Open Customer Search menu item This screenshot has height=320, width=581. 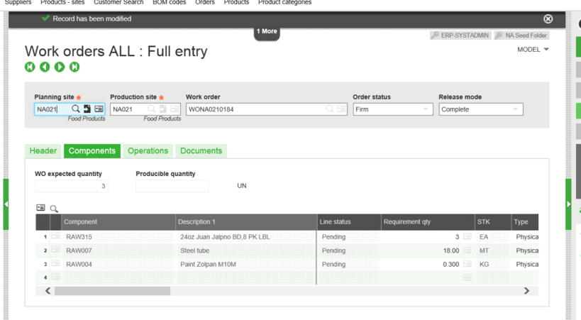point(118,3)
